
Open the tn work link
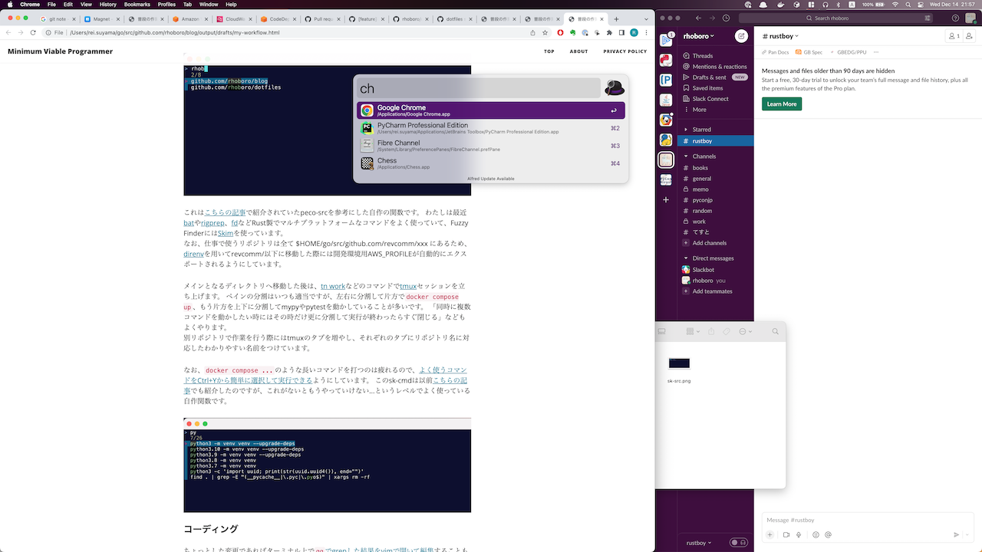point(333,286)
